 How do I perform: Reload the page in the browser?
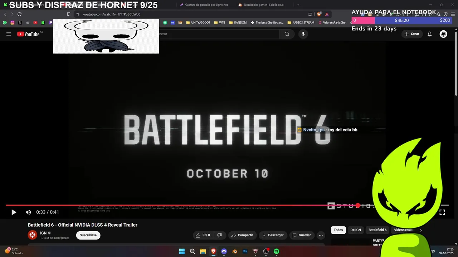(x=19, y=14)
